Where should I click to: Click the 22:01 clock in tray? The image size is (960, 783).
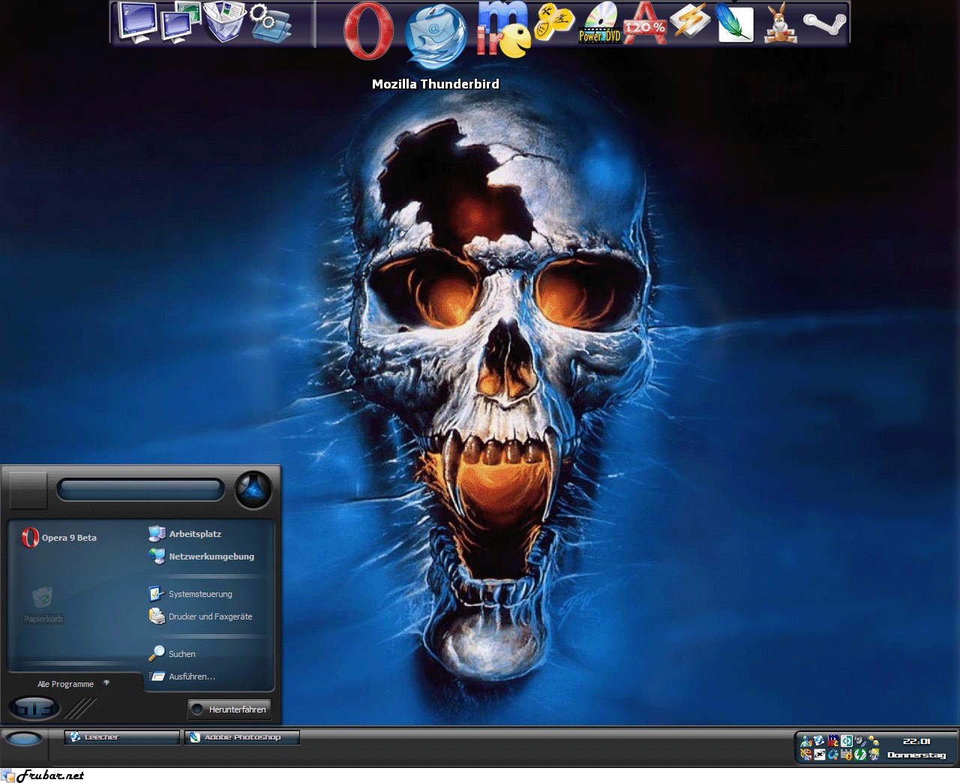(x=916, y=741)
